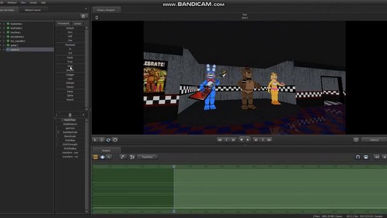Image resolution: width=387 pixels, height=218 pixels.
Task: Switch to the Element Viewer tab
Action: [x=33, y=10]
